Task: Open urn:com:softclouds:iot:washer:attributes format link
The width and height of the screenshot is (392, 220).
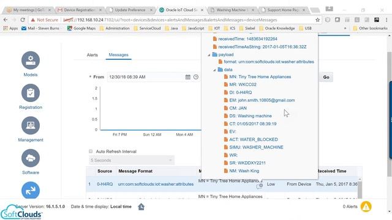Action: click(x=156, y=184)
